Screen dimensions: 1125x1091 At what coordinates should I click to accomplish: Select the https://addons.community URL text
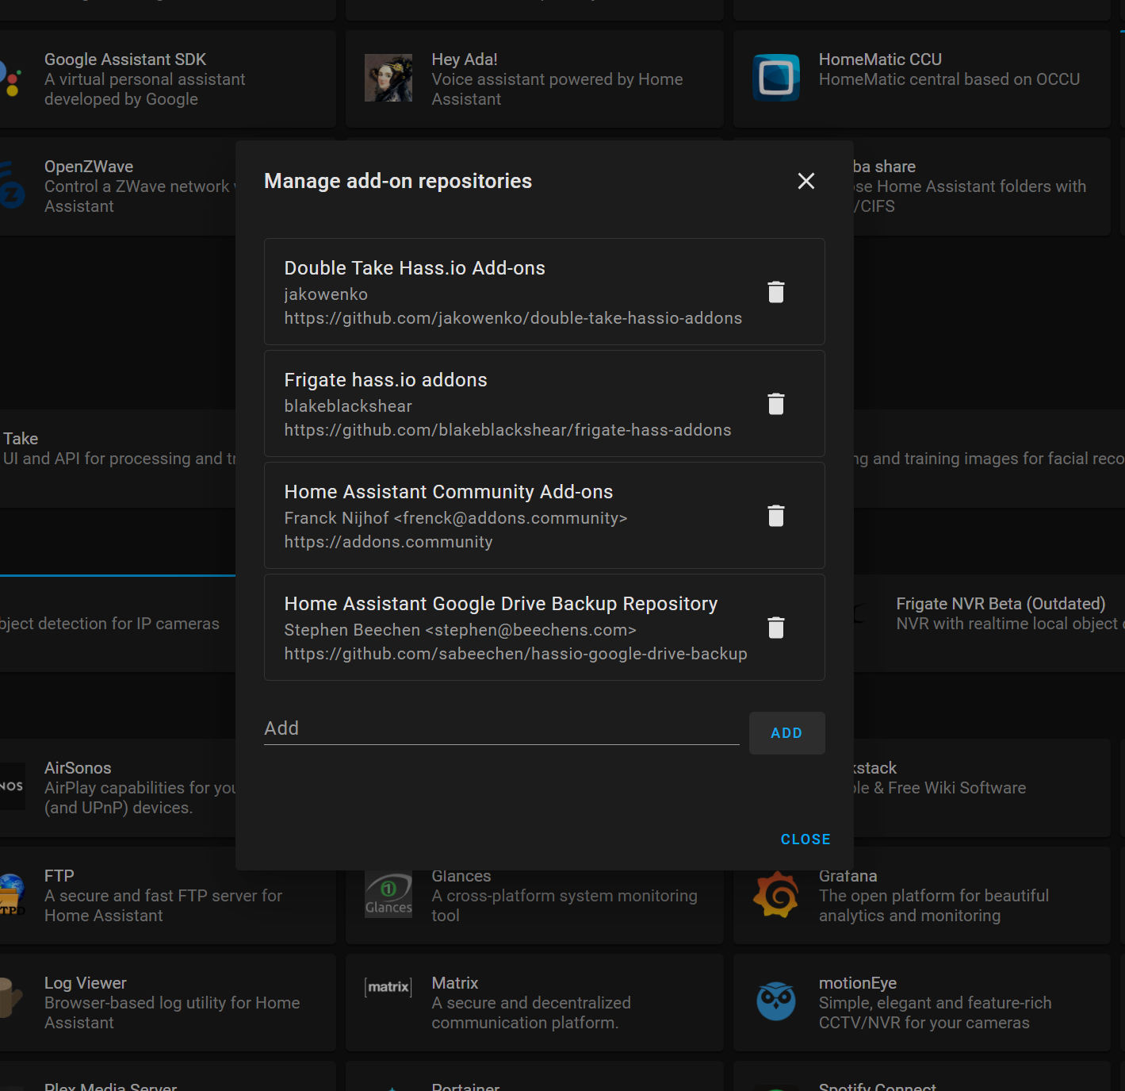click(388, 542)
